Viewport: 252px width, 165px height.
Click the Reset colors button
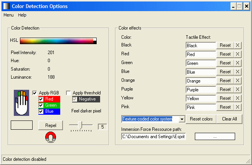[x=201, y=119]
